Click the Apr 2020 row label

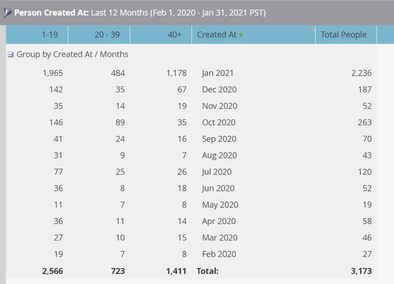pyautogui.click(x=219, y=221)
